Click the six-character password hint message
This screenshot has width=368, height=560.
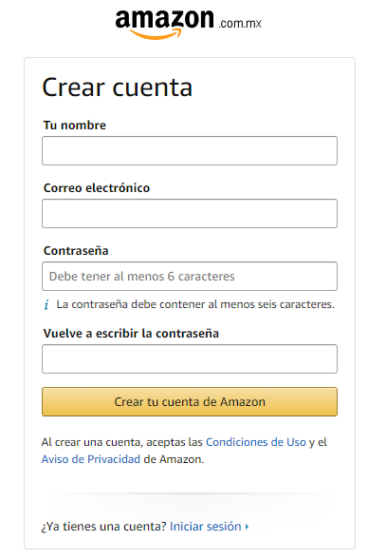pyautogui.click(x=195, y=304)
